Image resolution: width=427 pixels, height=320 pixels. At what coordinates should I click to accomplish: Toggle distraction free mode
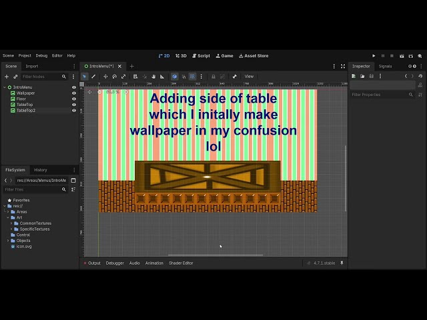coord(343,67)
